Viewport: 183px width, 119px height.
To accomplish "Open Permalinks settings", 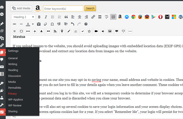I will [15, 88].
